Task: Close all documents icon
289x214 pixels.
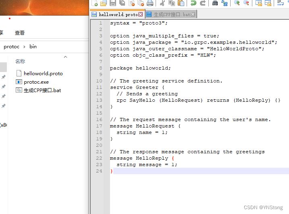Action: pos(141,3)
